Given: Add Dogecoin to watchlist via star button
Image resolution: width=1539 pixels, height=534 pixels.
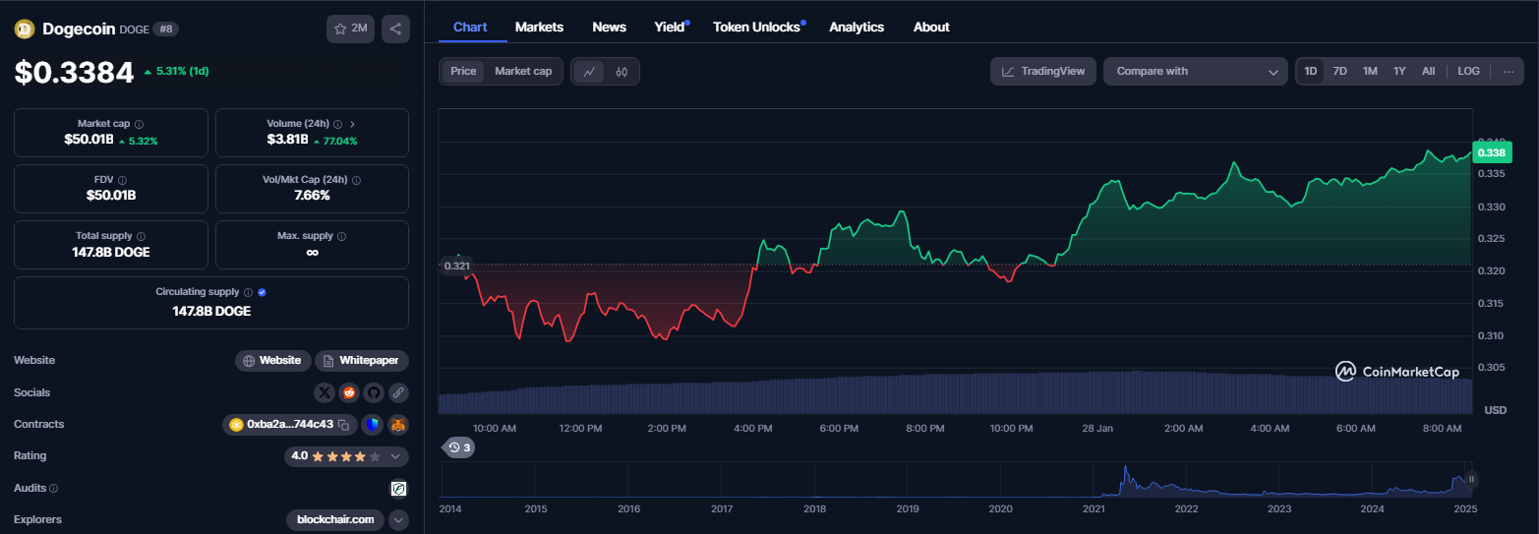Looking at the screenshot, I should tap(350, 29).
